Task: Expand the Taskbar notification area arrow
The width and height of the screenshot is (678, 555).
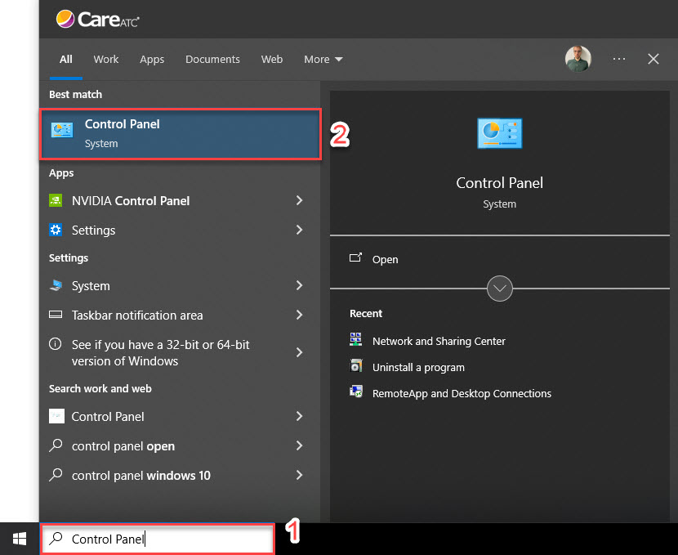Action: coord(299,315)
